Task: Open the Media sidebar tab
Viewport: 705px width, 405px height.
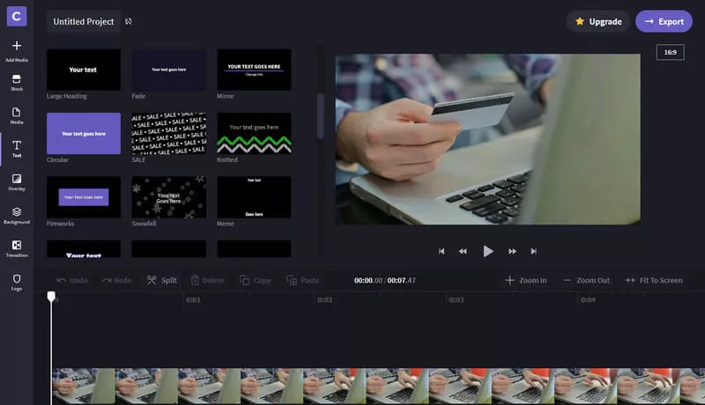Action: point(17,116)
